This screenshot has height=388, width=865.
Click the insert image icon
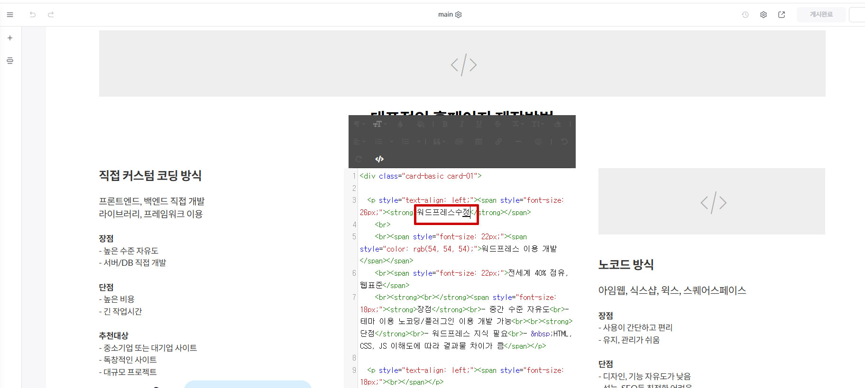[459, 142]
